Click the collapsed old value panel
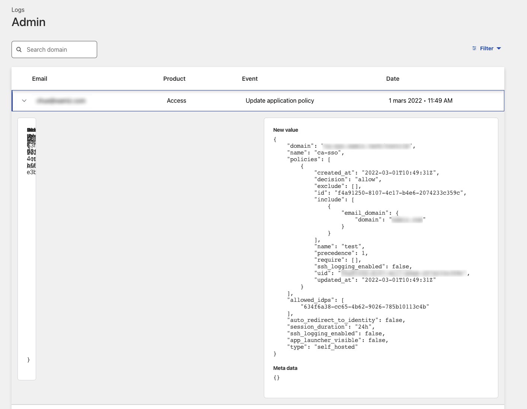This screenshot has height=409, width=527. (27, 249)
